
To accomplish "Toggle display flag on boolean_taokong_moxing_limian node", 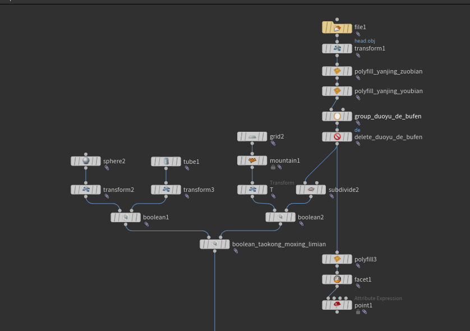I will pos(227,244).
